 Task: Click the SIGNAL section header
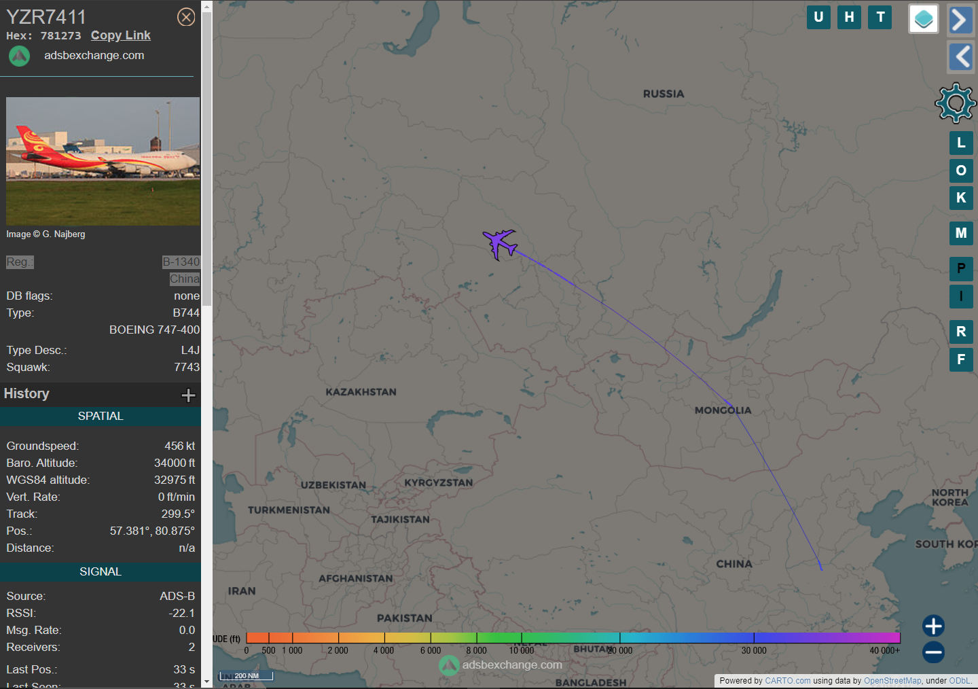click(x=101, y=572)
